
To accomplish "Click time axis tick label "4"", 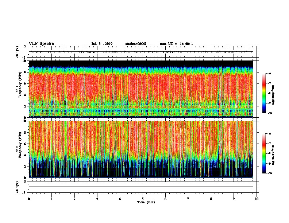I will pyautogui.click(x=120, y=199).
